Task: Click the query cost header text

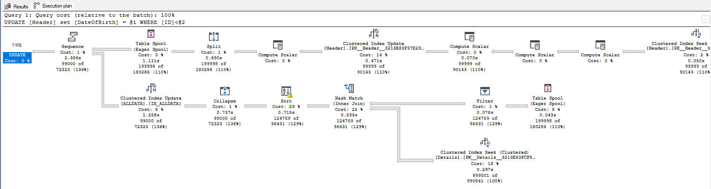Action: pos(89,15)
